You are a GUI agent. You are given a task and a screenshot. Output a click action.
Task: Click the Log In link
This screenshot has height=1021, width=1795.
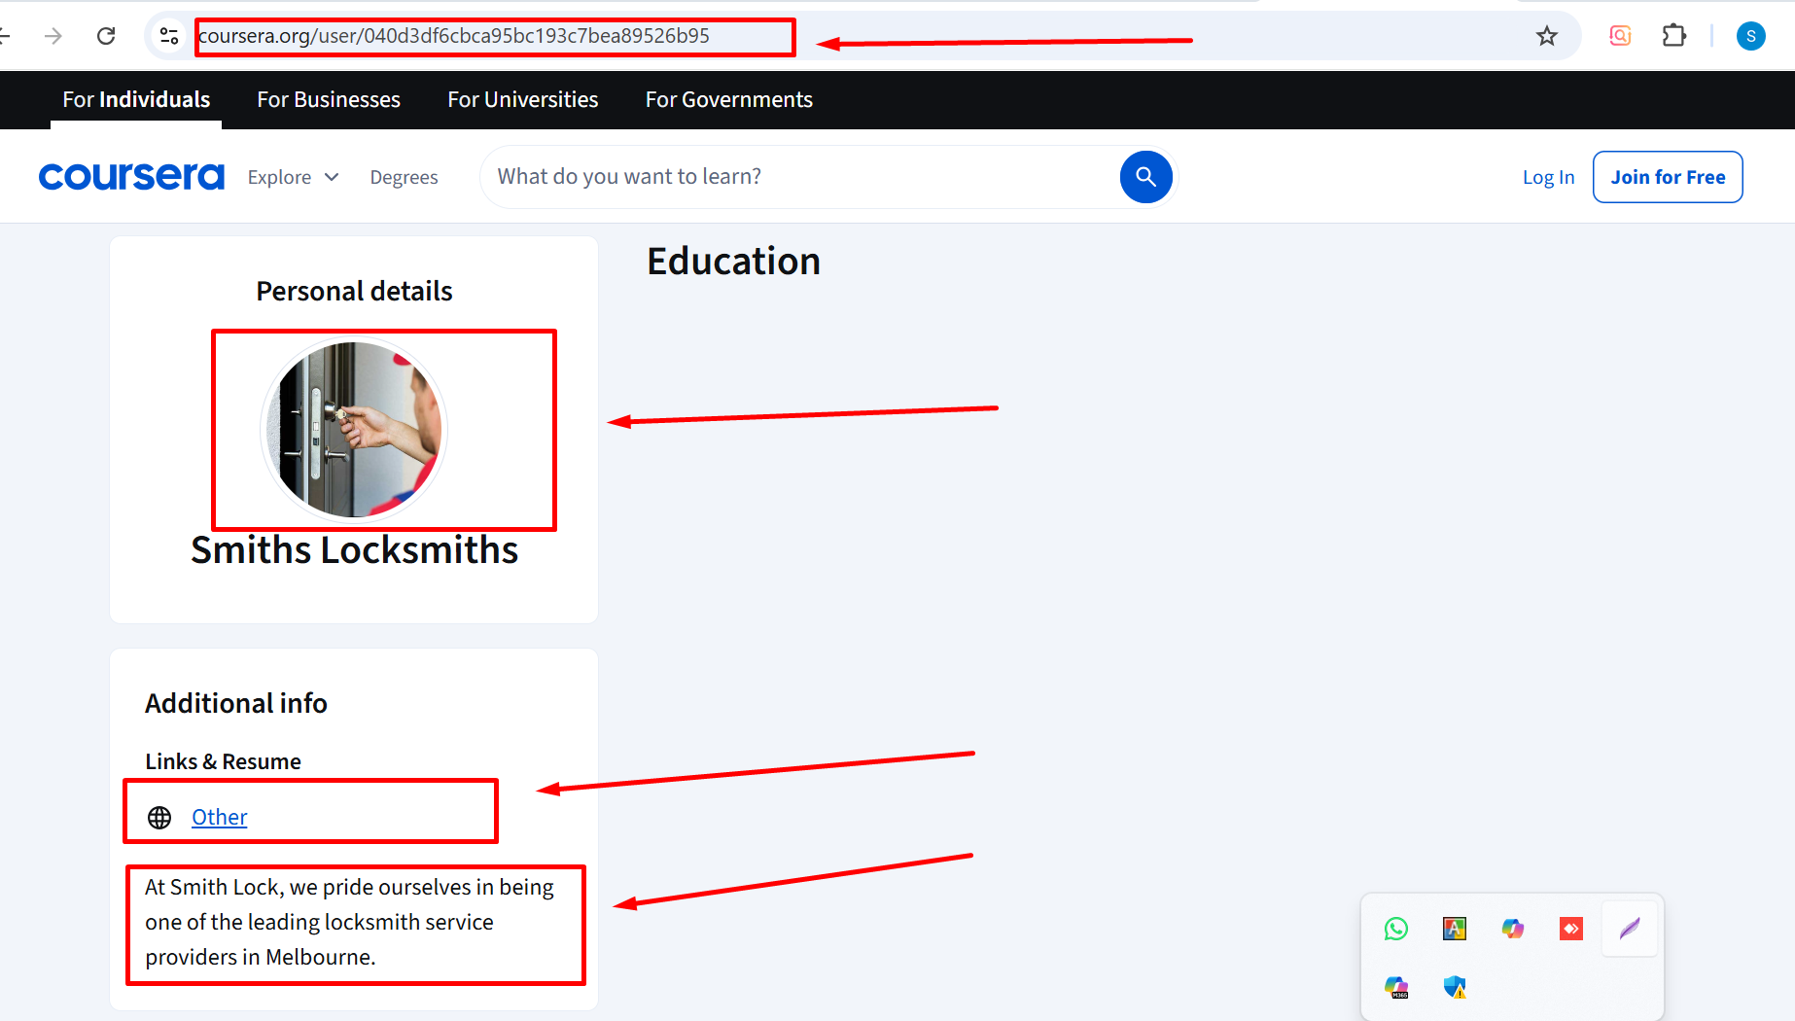pos(1548,177)
